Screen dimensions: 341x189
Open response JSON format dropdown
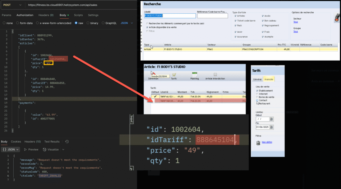point(11,149)
